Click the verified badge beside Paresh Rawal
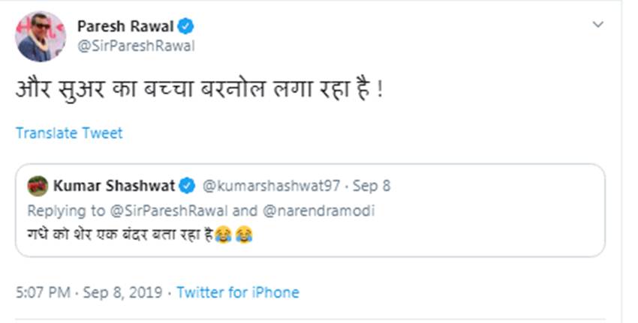 (x=186, y=26)
